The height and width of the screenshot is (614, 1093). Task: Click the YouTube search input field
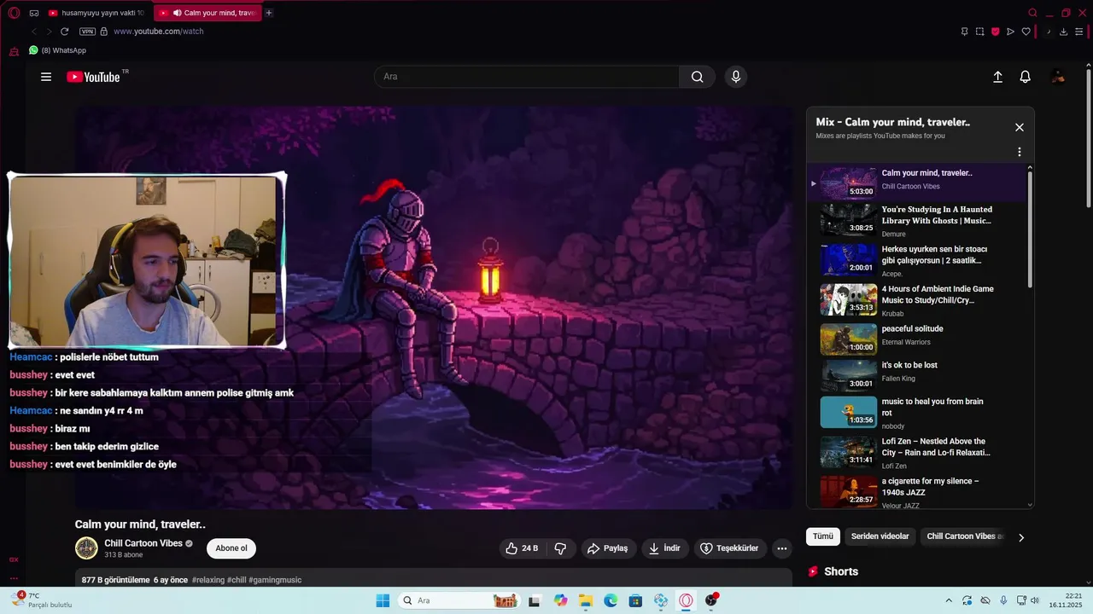coord(527,77)
